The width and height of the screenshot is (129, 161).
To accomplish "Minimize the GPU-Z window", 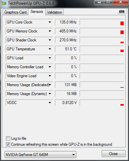I will tap(99, 2).
